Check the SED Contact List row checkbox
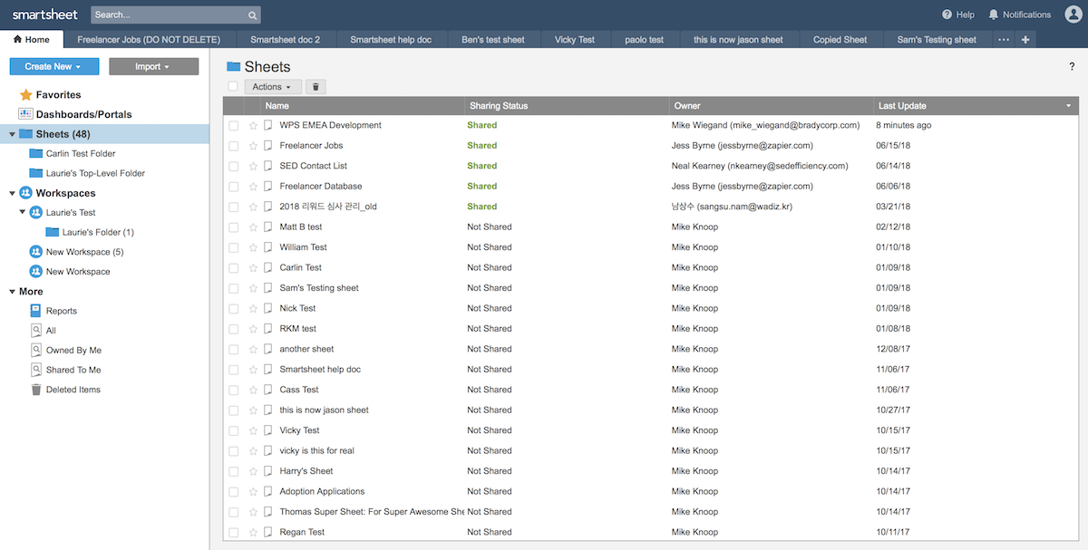This screenshot has height=550, width=1088. (x=234, y=167)
